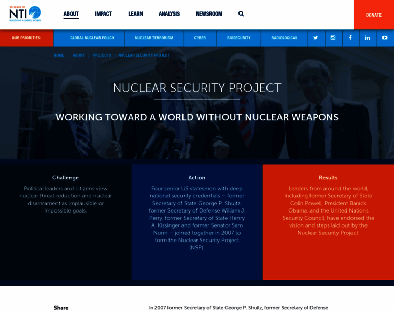Open the Learn menu
This screenshot has height=311, width=394.
[136, 14]
